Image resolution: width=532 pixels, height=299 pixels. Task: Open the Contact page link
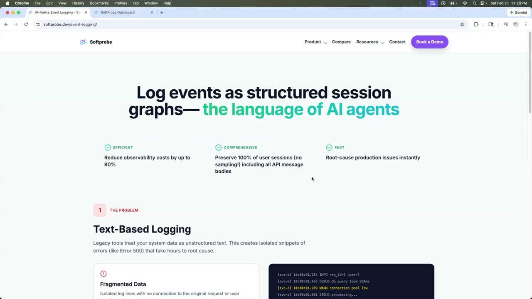pyautogui.click(x=397, y=42)
